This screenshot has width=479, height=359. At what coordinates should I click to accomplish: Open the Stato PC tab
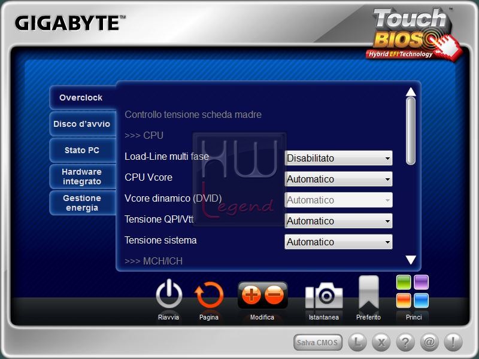click(x=83, y=150)
